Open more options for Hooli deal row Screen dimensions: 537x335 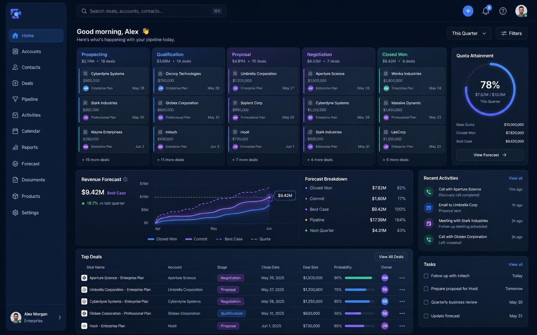coord(402,326)
